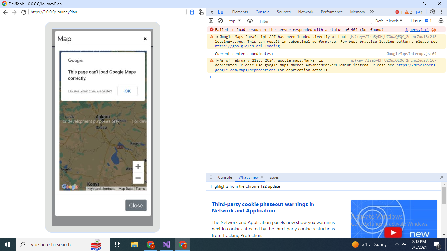
Task: Zoom in on the map
Action: 138,167
